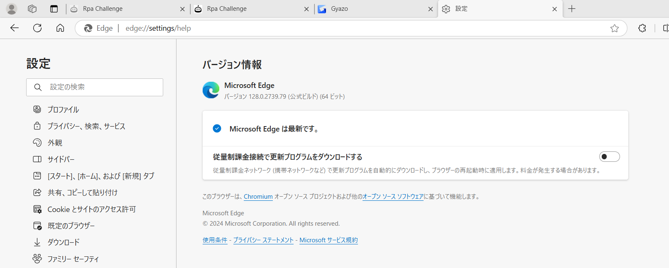
Task: Go to the home page icon
Action: click(60, 28)
